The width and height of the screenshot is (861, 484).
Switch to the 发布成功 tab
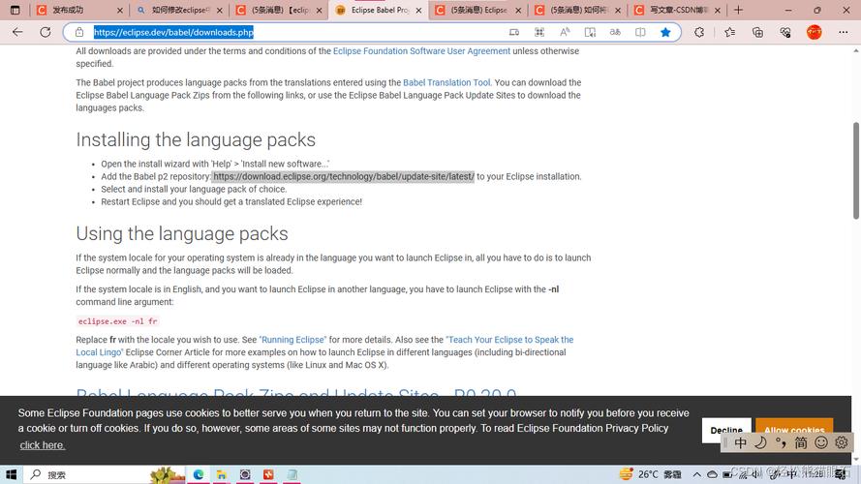79,10
